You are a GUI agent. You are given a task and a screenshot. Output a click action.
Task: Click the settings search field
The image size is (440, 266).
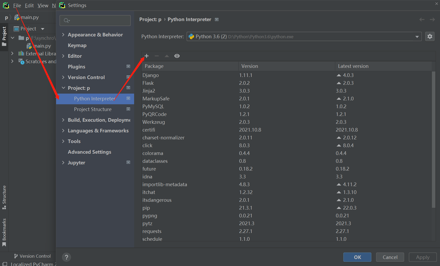click(95, 21)
